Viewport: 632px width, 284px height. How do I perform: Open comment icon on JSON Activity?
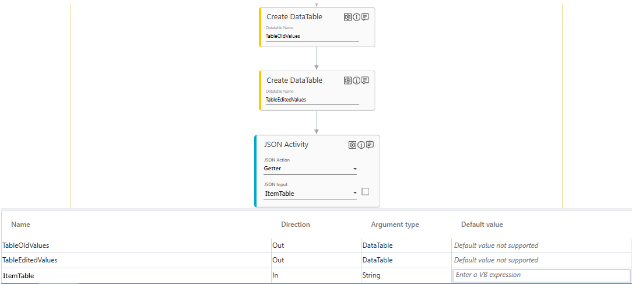370,145
